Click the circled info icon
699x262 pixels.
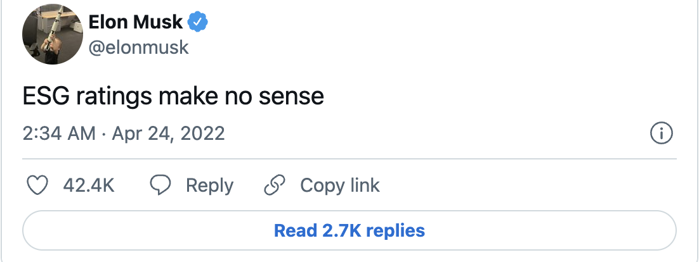click(662, 134)
